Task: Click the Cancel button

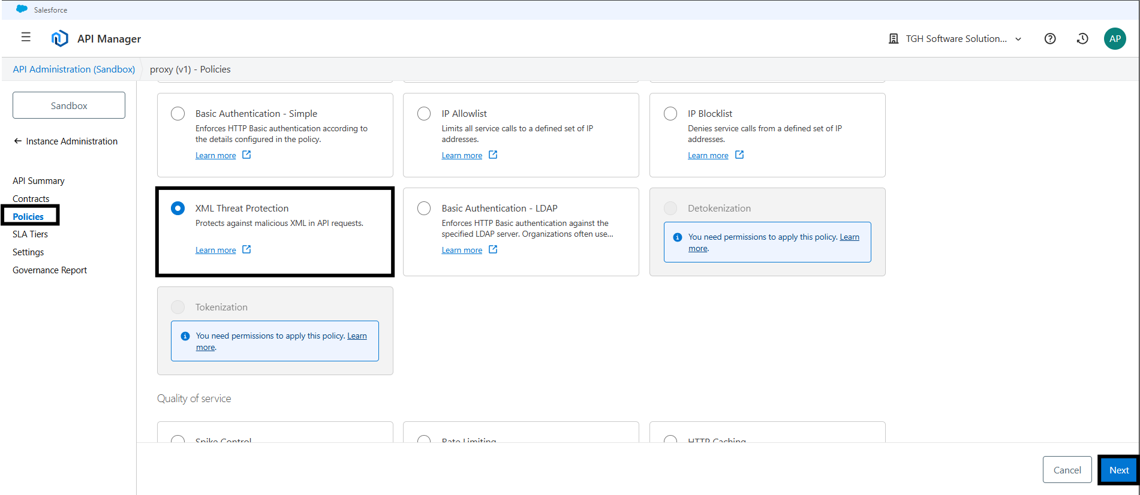Action: [1067, 470]
